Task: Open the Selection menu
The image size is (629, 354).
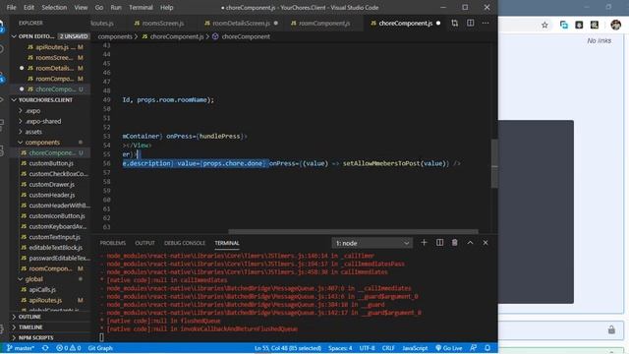Action: coord(54,7)
